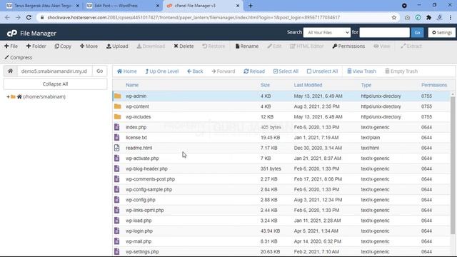Click the Rename toolbar button
The image size is (457, 257).
[247, 46]
